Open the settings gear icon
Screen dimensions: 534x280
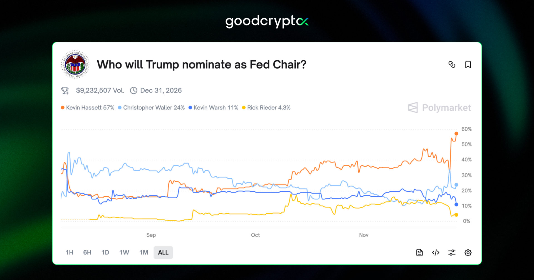468,252
